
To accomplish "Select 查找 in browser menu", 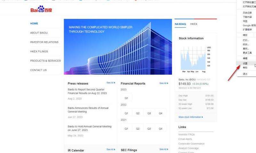I will pos(246,49).
